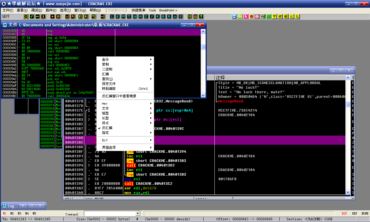Screen dimensions: 370x222
Task: Click the Open file toolbar icon
Action: pyautogui.click(x=26, y=17)
